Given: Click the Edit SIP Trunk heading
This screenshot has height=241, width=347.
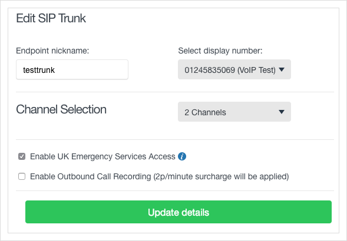Looking at the screenshot, I should 51,18.
